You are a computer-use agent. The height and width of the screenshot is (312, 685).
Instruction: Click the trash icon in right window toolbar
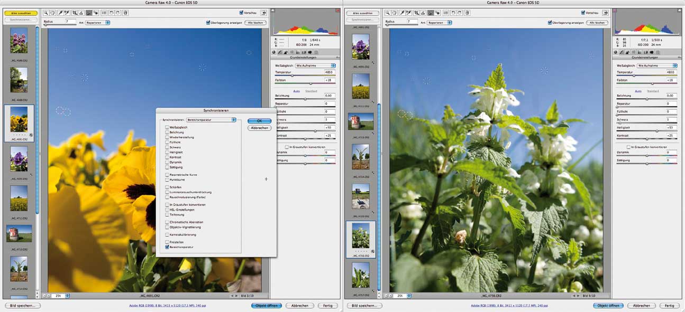467,12
